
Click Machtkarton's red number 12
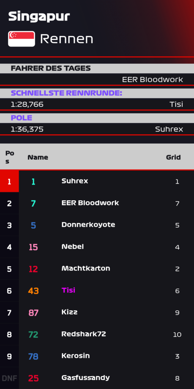33,269
